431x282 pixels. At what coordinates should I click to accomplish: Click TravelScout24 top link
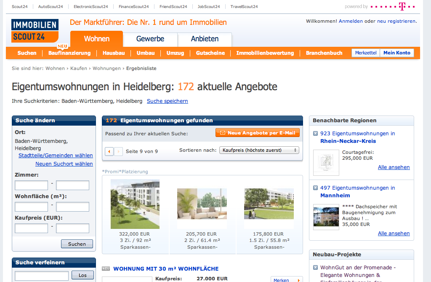coord(244,7)
